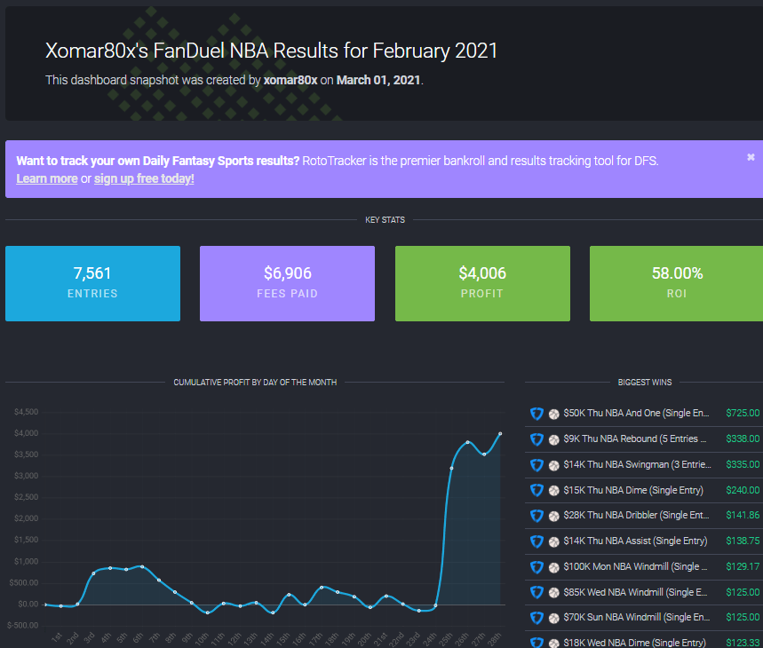Select the $15K Thu NBA Dime contest name

pos(633,491)
